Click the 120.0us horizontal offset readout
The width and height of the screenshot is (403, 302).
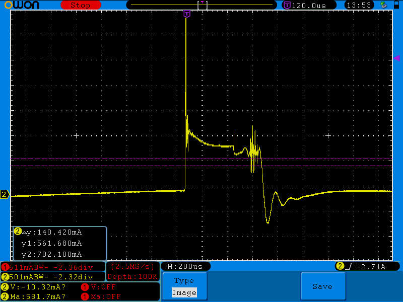point(308,5)
